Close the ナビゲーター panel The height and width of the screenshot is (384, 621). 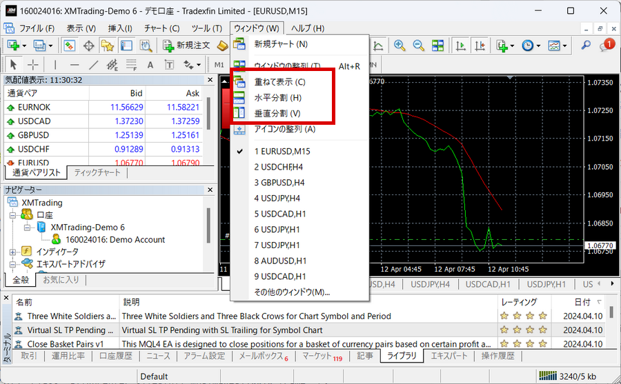pos(210,190)
